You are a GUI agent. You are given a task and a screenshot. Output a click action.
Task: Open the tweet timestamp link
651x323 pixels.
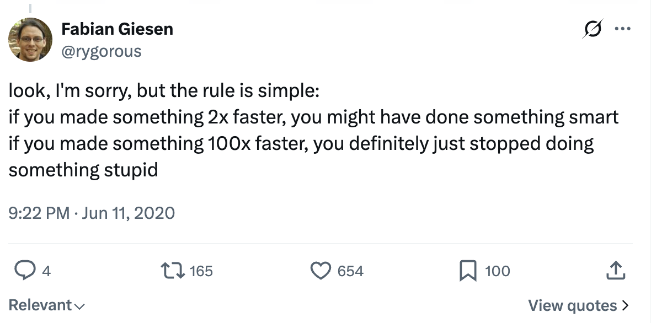coord(92,213)
